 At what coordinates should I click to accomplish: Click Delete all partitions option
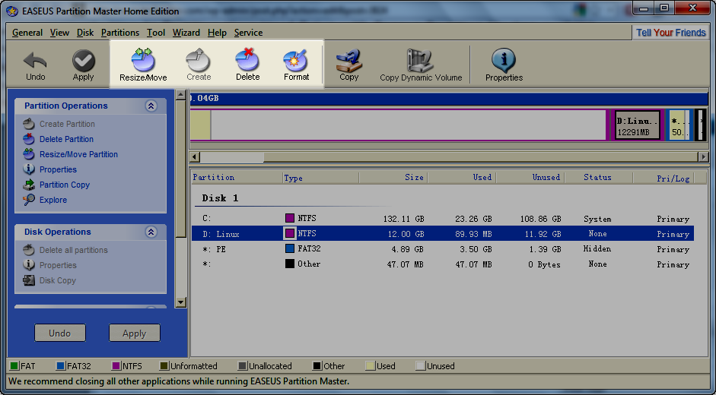pyautogui.click(x=74, y=250)
